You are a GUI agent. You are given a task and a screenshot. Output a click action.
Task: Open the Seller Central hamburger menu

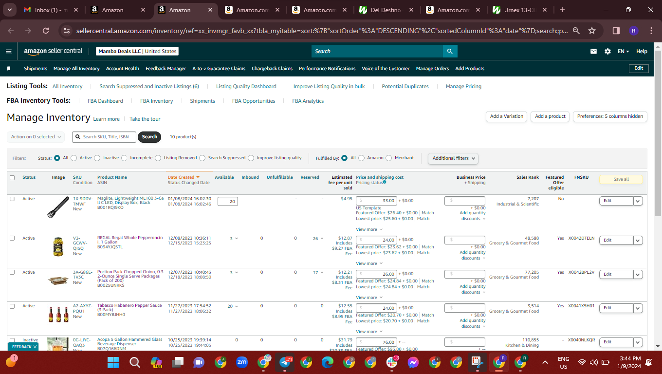pos(8,51)
